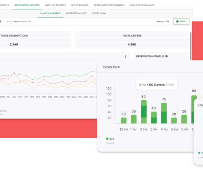Select the 2 PM bar showing 80
The height and width of the screenshot is (170, 203).
pyautogui.click(x=144, y=112)
